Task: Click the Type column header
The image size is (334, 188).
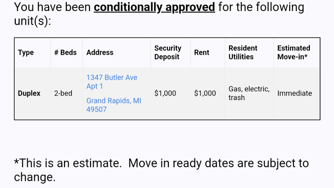Action: click(x=26, y=52)
